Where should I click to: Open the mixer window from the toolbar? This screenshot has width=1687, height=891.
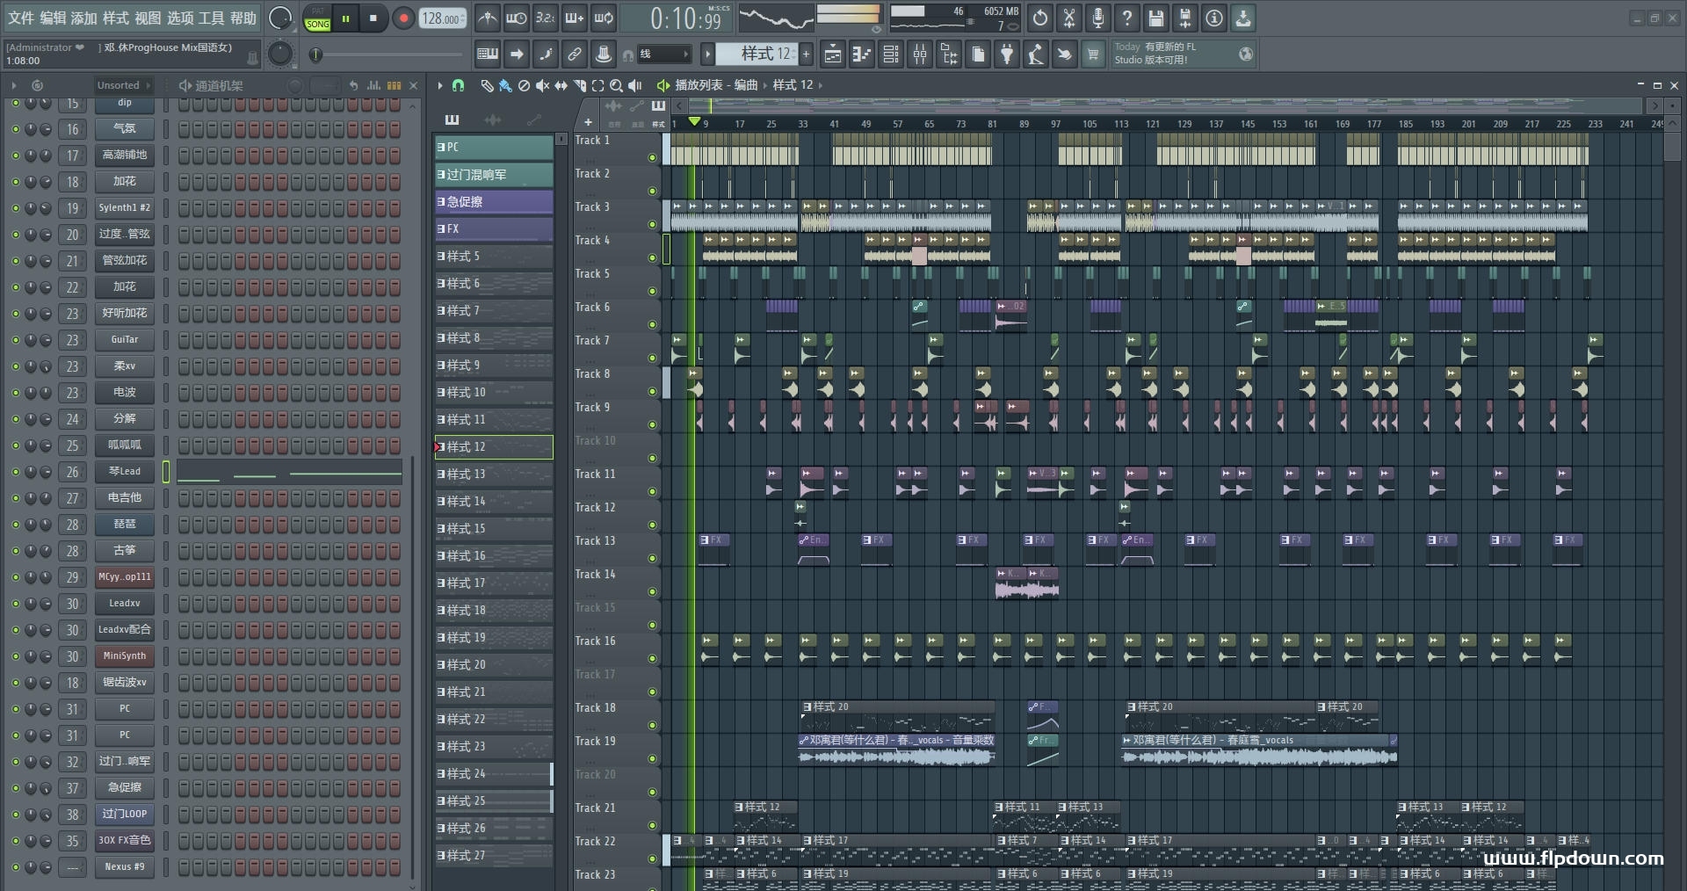pyautogui.click(x=919, y=54)
